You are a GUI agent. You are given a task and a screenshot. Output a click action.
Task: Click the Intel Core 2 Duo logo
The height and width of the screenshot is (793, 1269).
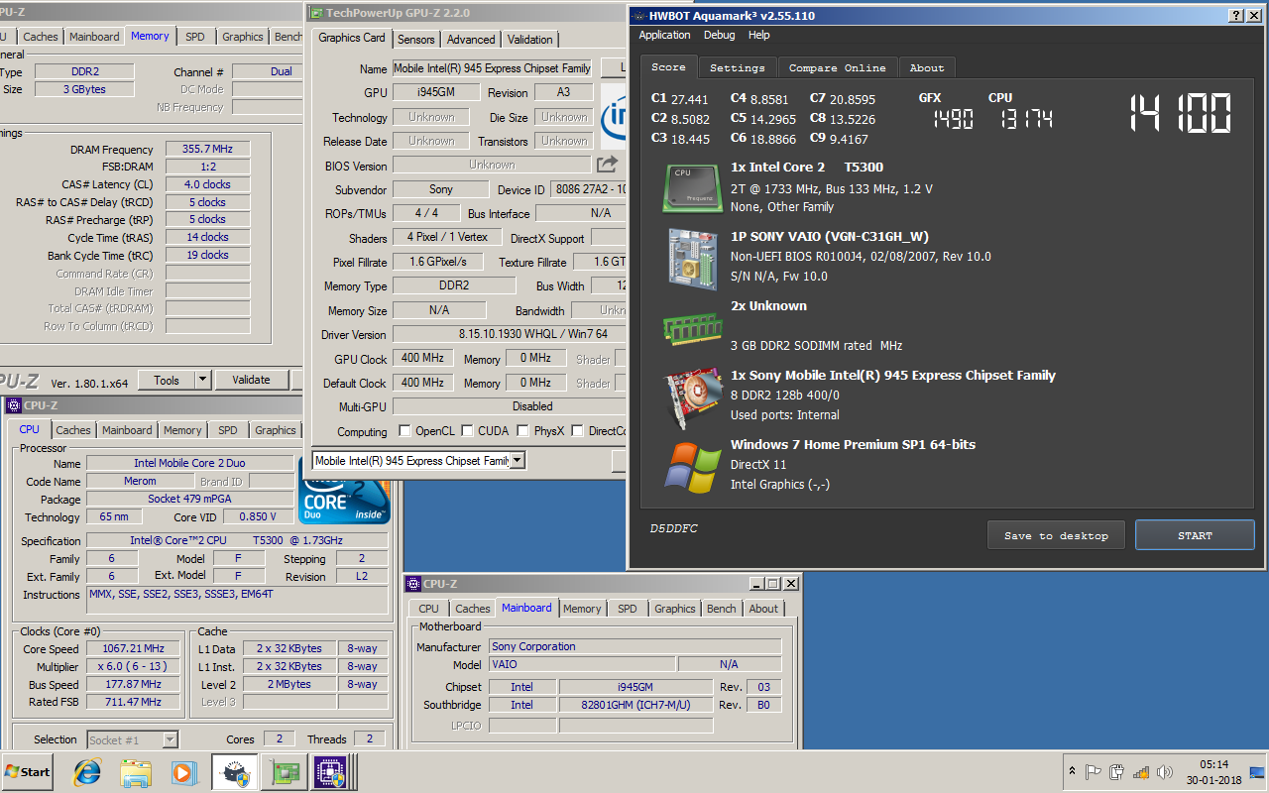(345, 500)
